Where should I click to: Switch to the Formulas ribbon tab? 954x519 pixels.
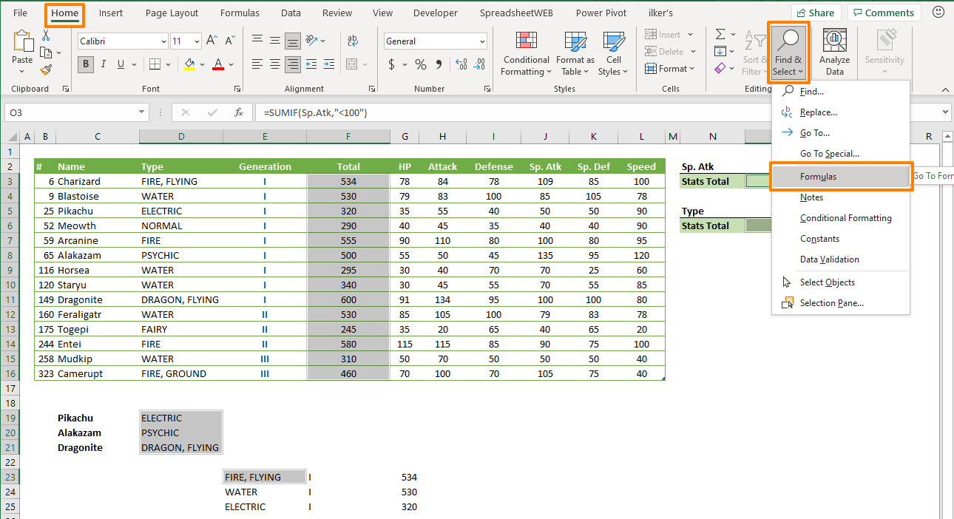(240, 13)
